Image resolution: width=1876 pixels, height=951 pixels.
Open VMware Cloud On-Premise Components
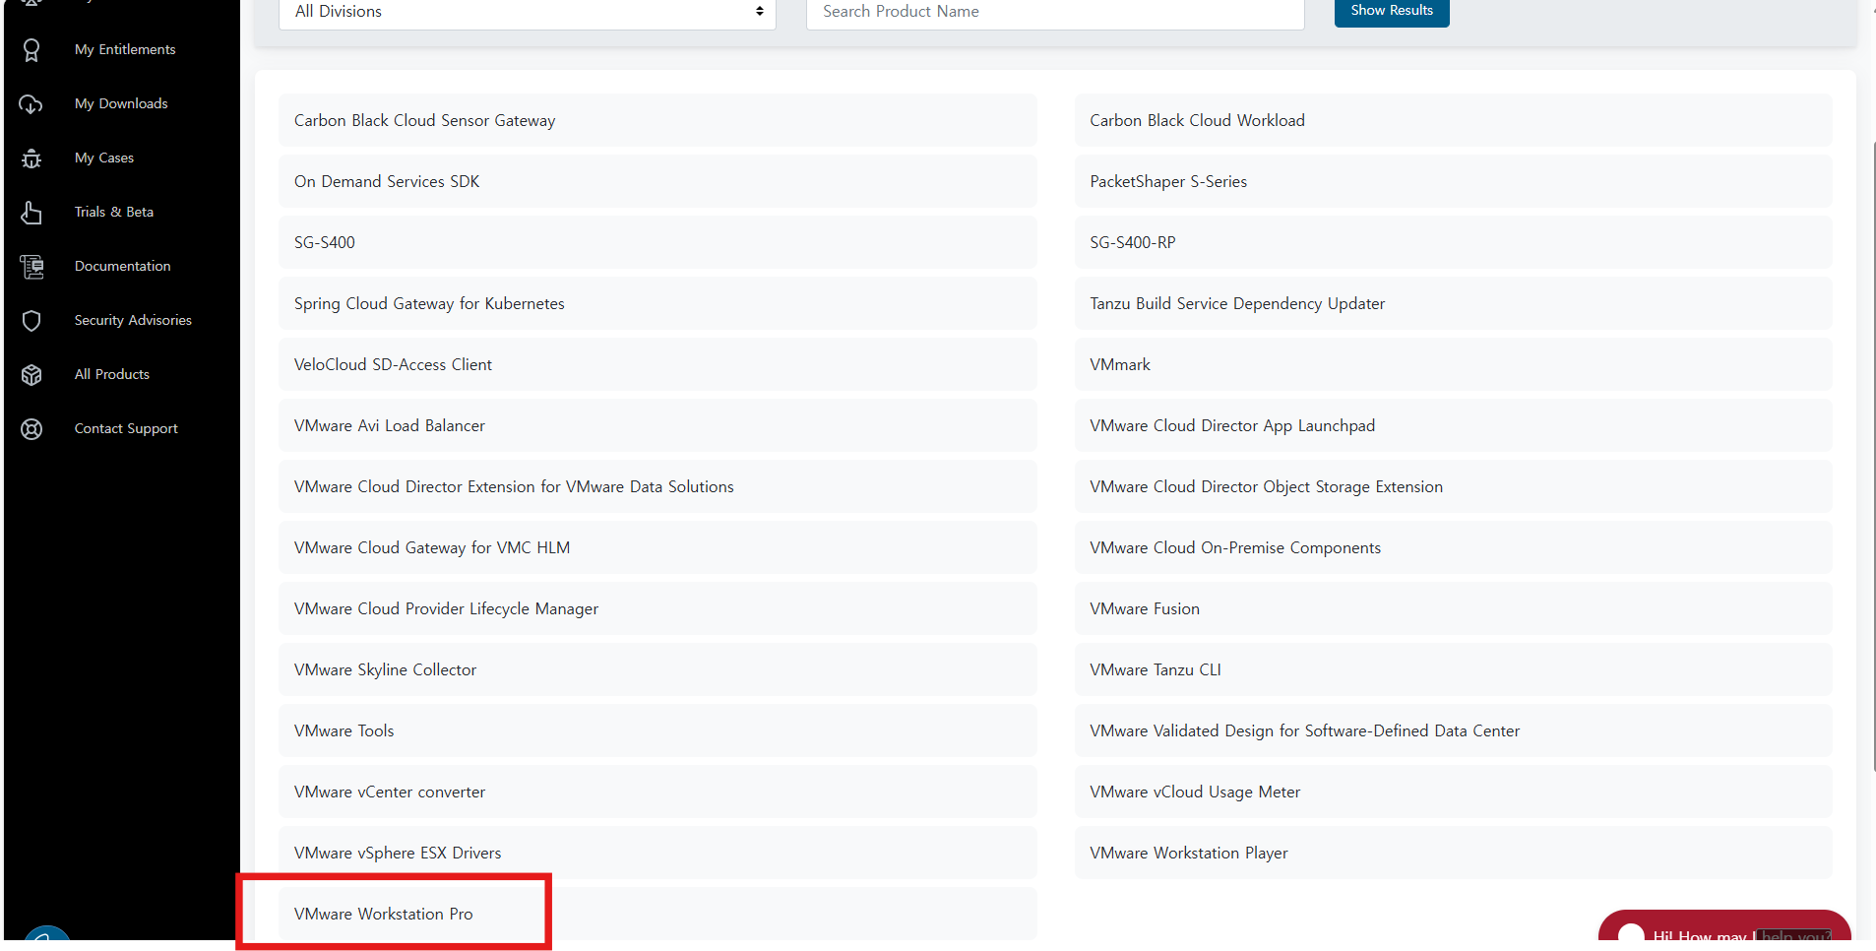1453,547
